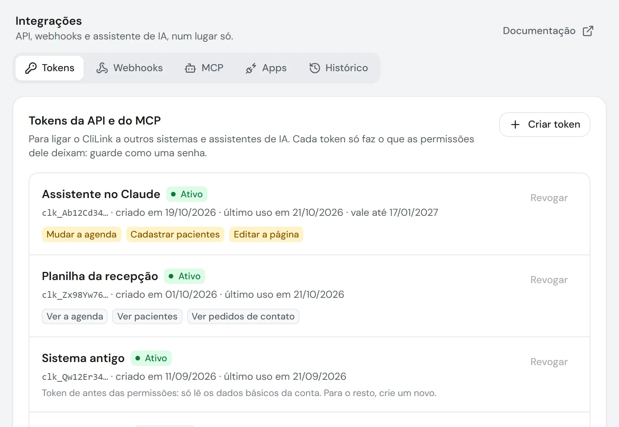The height and width of the screenshot is (427, 619).
Task: Click the Apps plug icon
Action: coord(251,68)
